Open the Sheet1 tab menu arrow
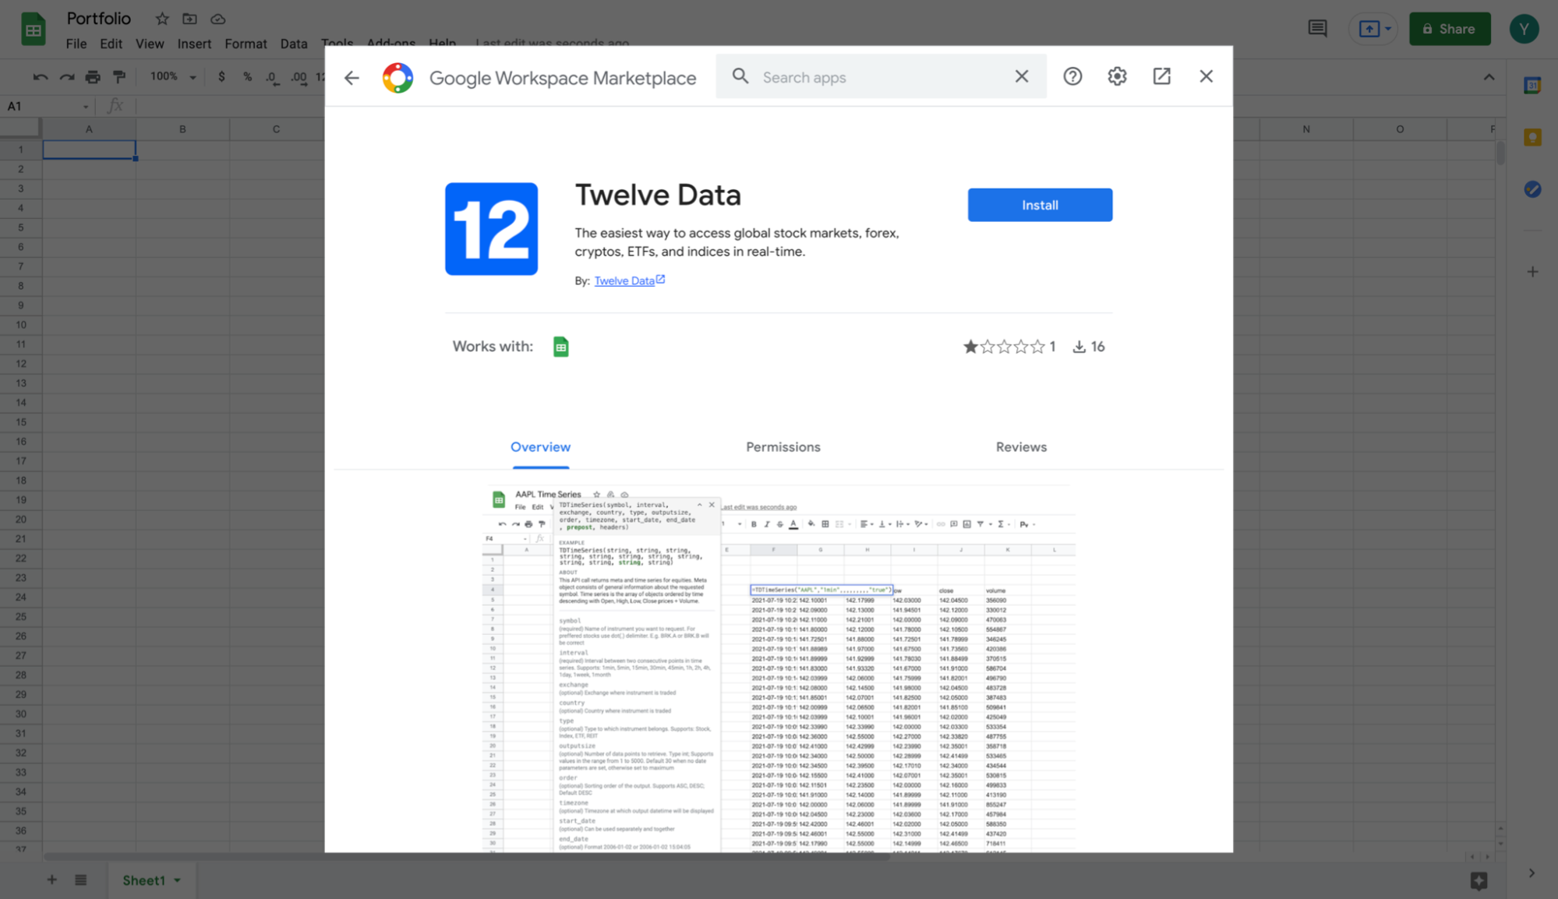The width and height of the screenshot is (1558, 899). click(x=177, y=880)
